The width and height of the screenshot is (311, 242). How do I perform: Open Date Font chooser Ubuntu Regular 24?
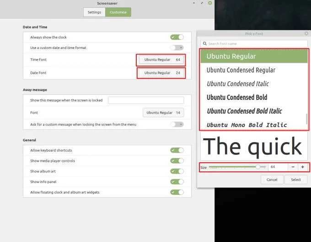[x=161, y=73]
